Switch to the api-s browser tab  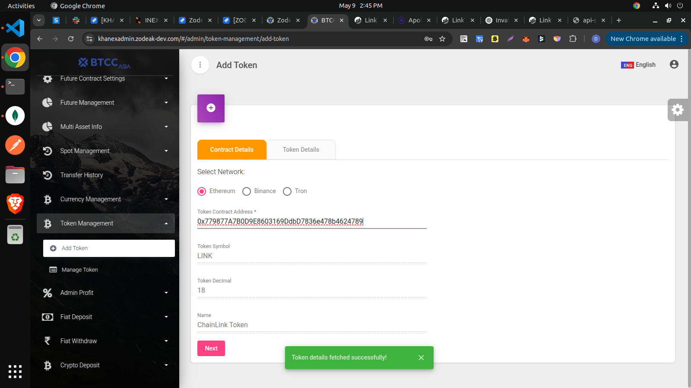pyautogui.click(x=589, y=20)
